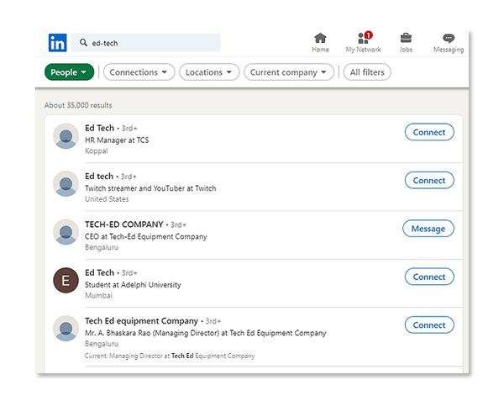Click the search field containing ed-tech
The image size is (504, 401).
point(145,43)
